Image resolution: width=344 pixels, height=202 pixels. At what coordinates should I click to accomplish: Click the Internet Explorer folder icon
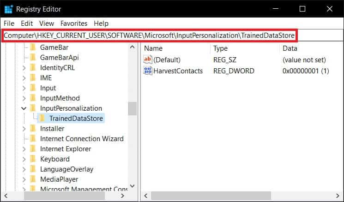pyautogui.click(x=33, y=149)
